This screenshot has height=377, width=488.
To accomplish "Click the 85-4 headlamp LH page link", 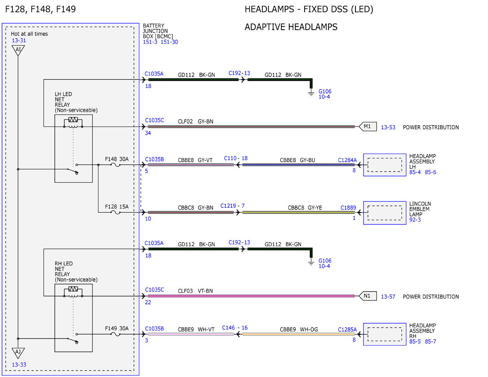I will pyautogui.click(x=416, y=172).
